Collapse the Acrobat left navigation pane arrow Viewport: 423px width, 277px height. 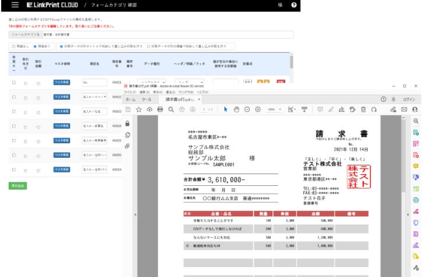point(135,214)
